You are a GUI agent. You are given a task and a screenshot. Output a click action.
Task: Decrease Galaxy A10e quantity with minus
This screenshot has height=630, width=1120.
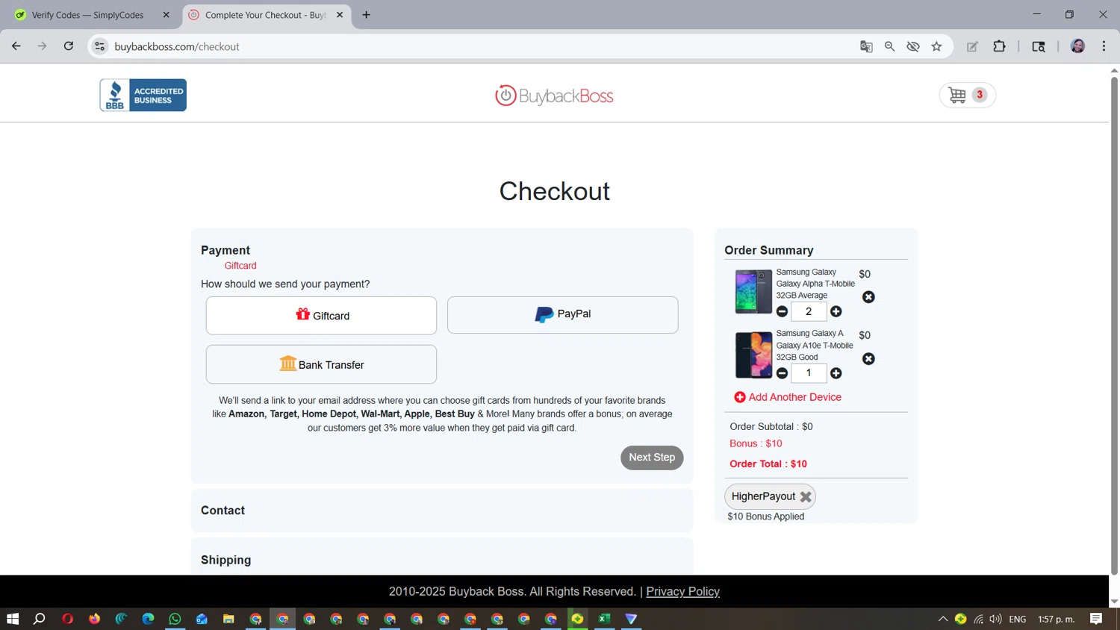(782, 373)
